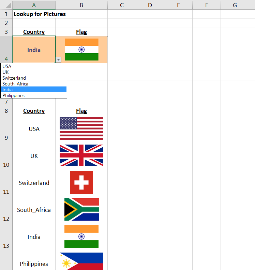Select row 3 header
The height and width of the screenshot is (270, 255).
click(6, 32)
